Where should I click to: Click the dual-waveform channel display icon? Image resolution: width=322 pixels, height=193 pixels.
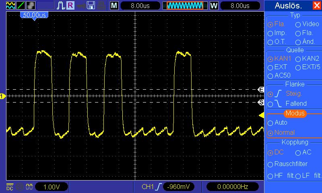pos(10,5)
